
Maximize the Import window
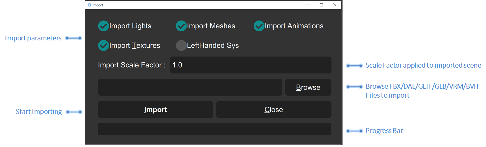(x=321, y=5)
